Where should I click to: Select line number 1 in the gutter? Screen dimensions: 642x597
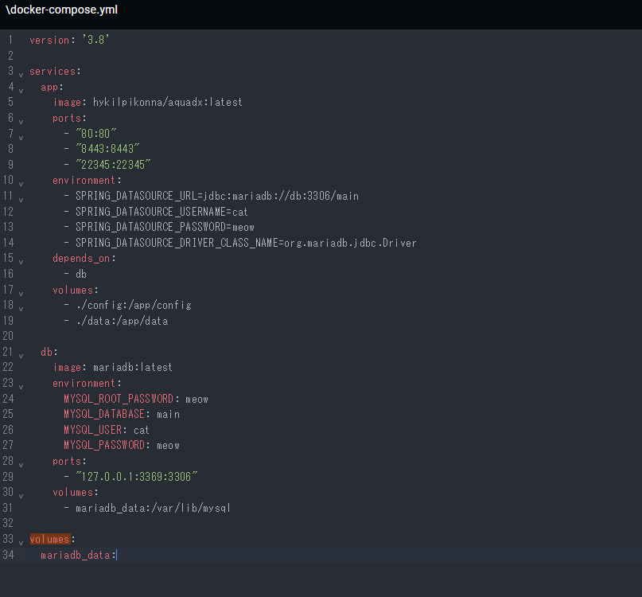tap(10, 39)
